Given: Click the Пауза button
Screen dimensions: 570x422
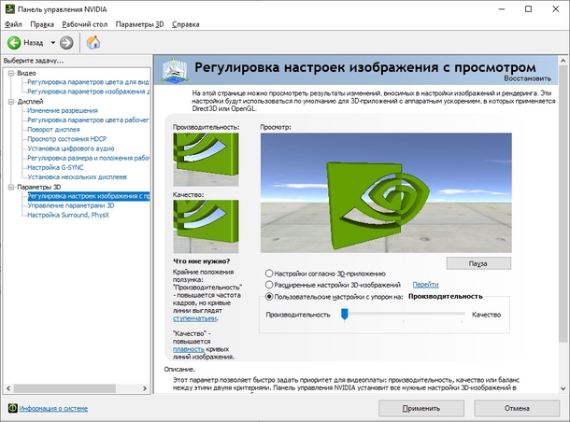Looking at the screenshot, I should point(478,263).
